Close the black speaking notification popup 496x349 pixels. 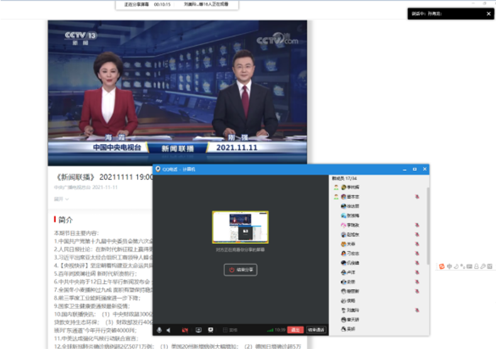pyautogui.click(x=488, y=13)
